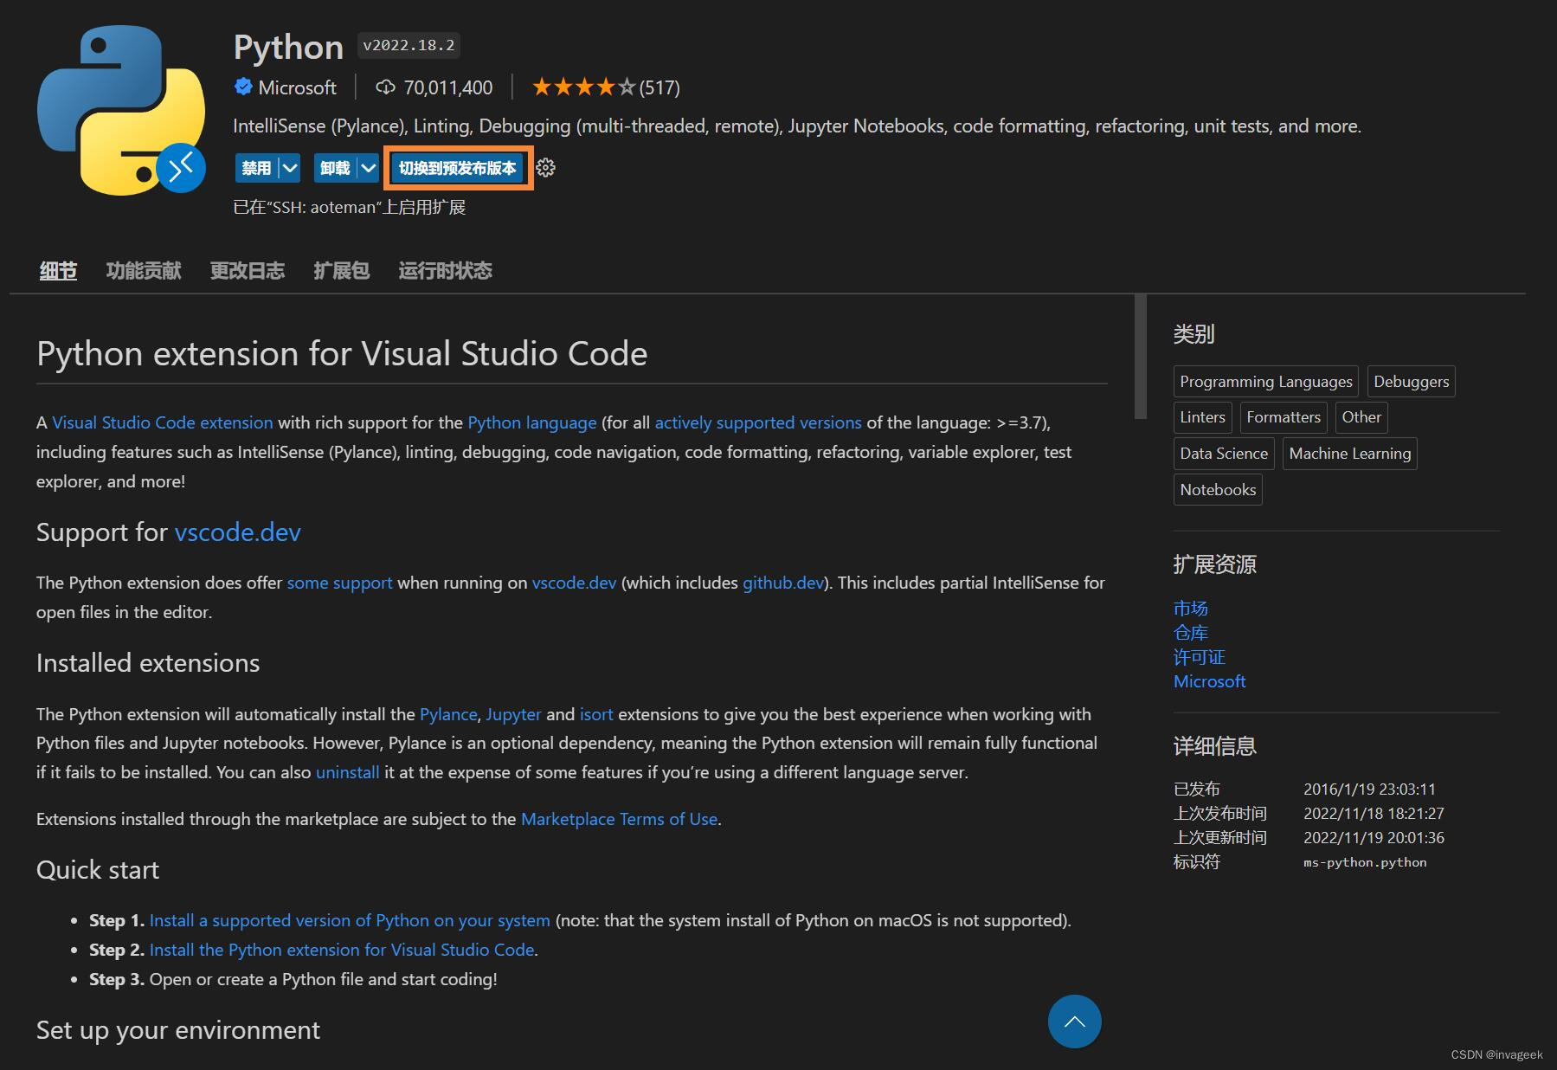Expand the 卸载 dropdown arrow
This screenshot has height=1070, width=1557.
click(369, 168)
